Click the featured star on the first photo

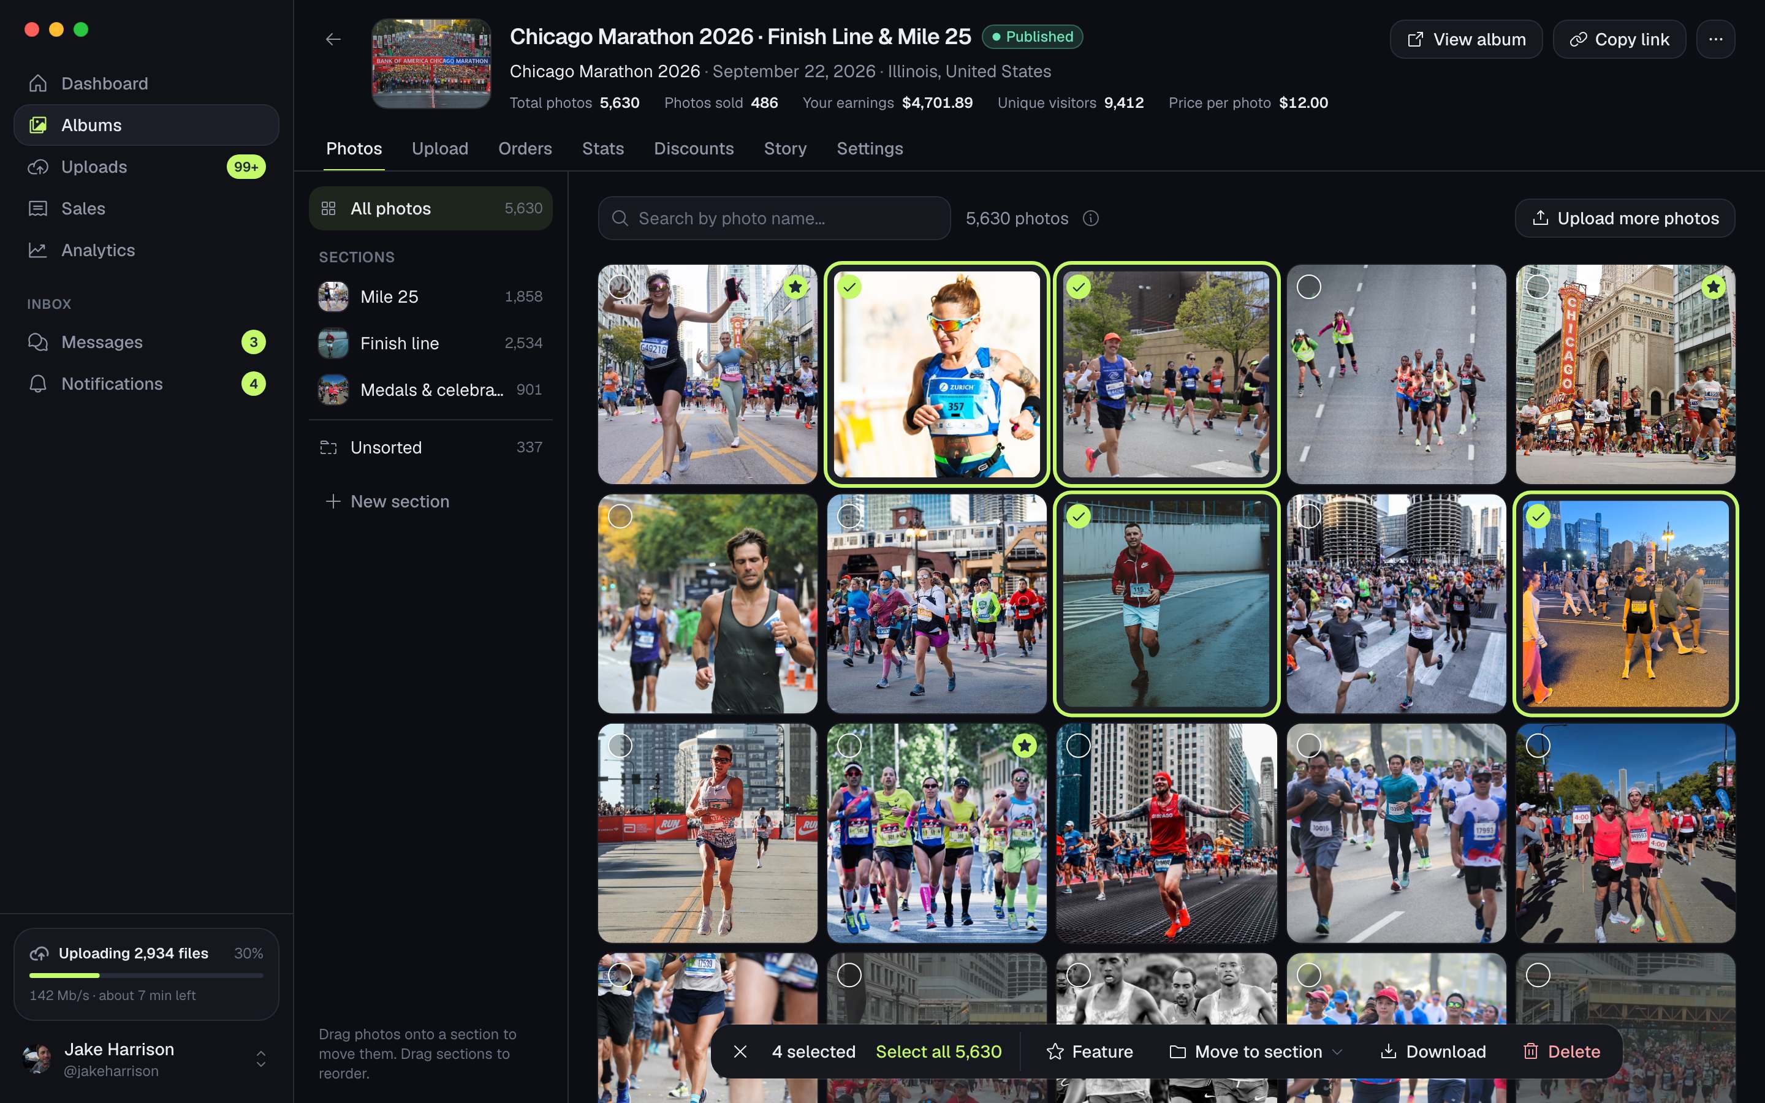tap(795, 287)
